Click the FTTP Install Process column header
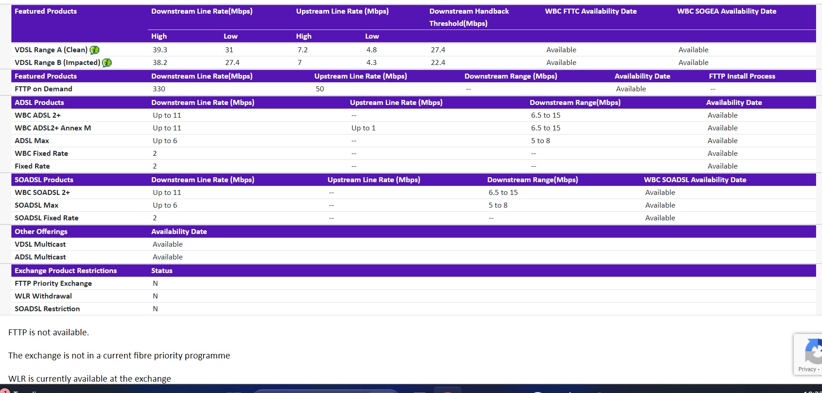Screen dimensions: 822x393 pyautogui.click(x=742, y=76)
